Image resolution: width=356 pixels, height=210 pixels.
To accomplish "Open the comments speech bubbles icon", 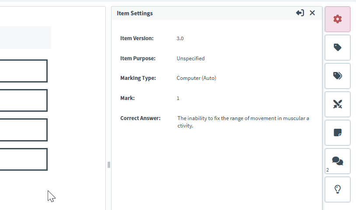I will click(x=337, y=161).
